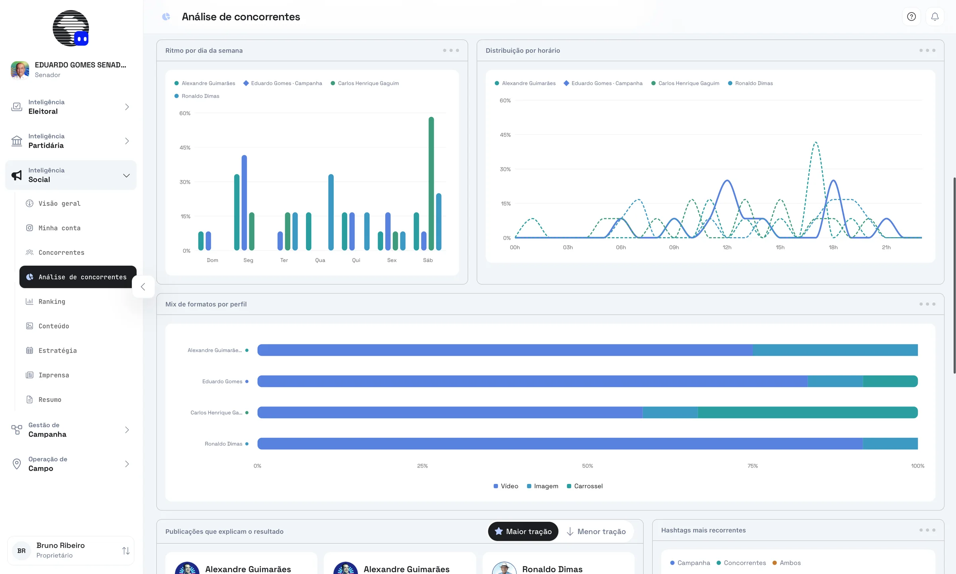
Task: Switch to Maior tração tab
Action: tap(523, 531)
